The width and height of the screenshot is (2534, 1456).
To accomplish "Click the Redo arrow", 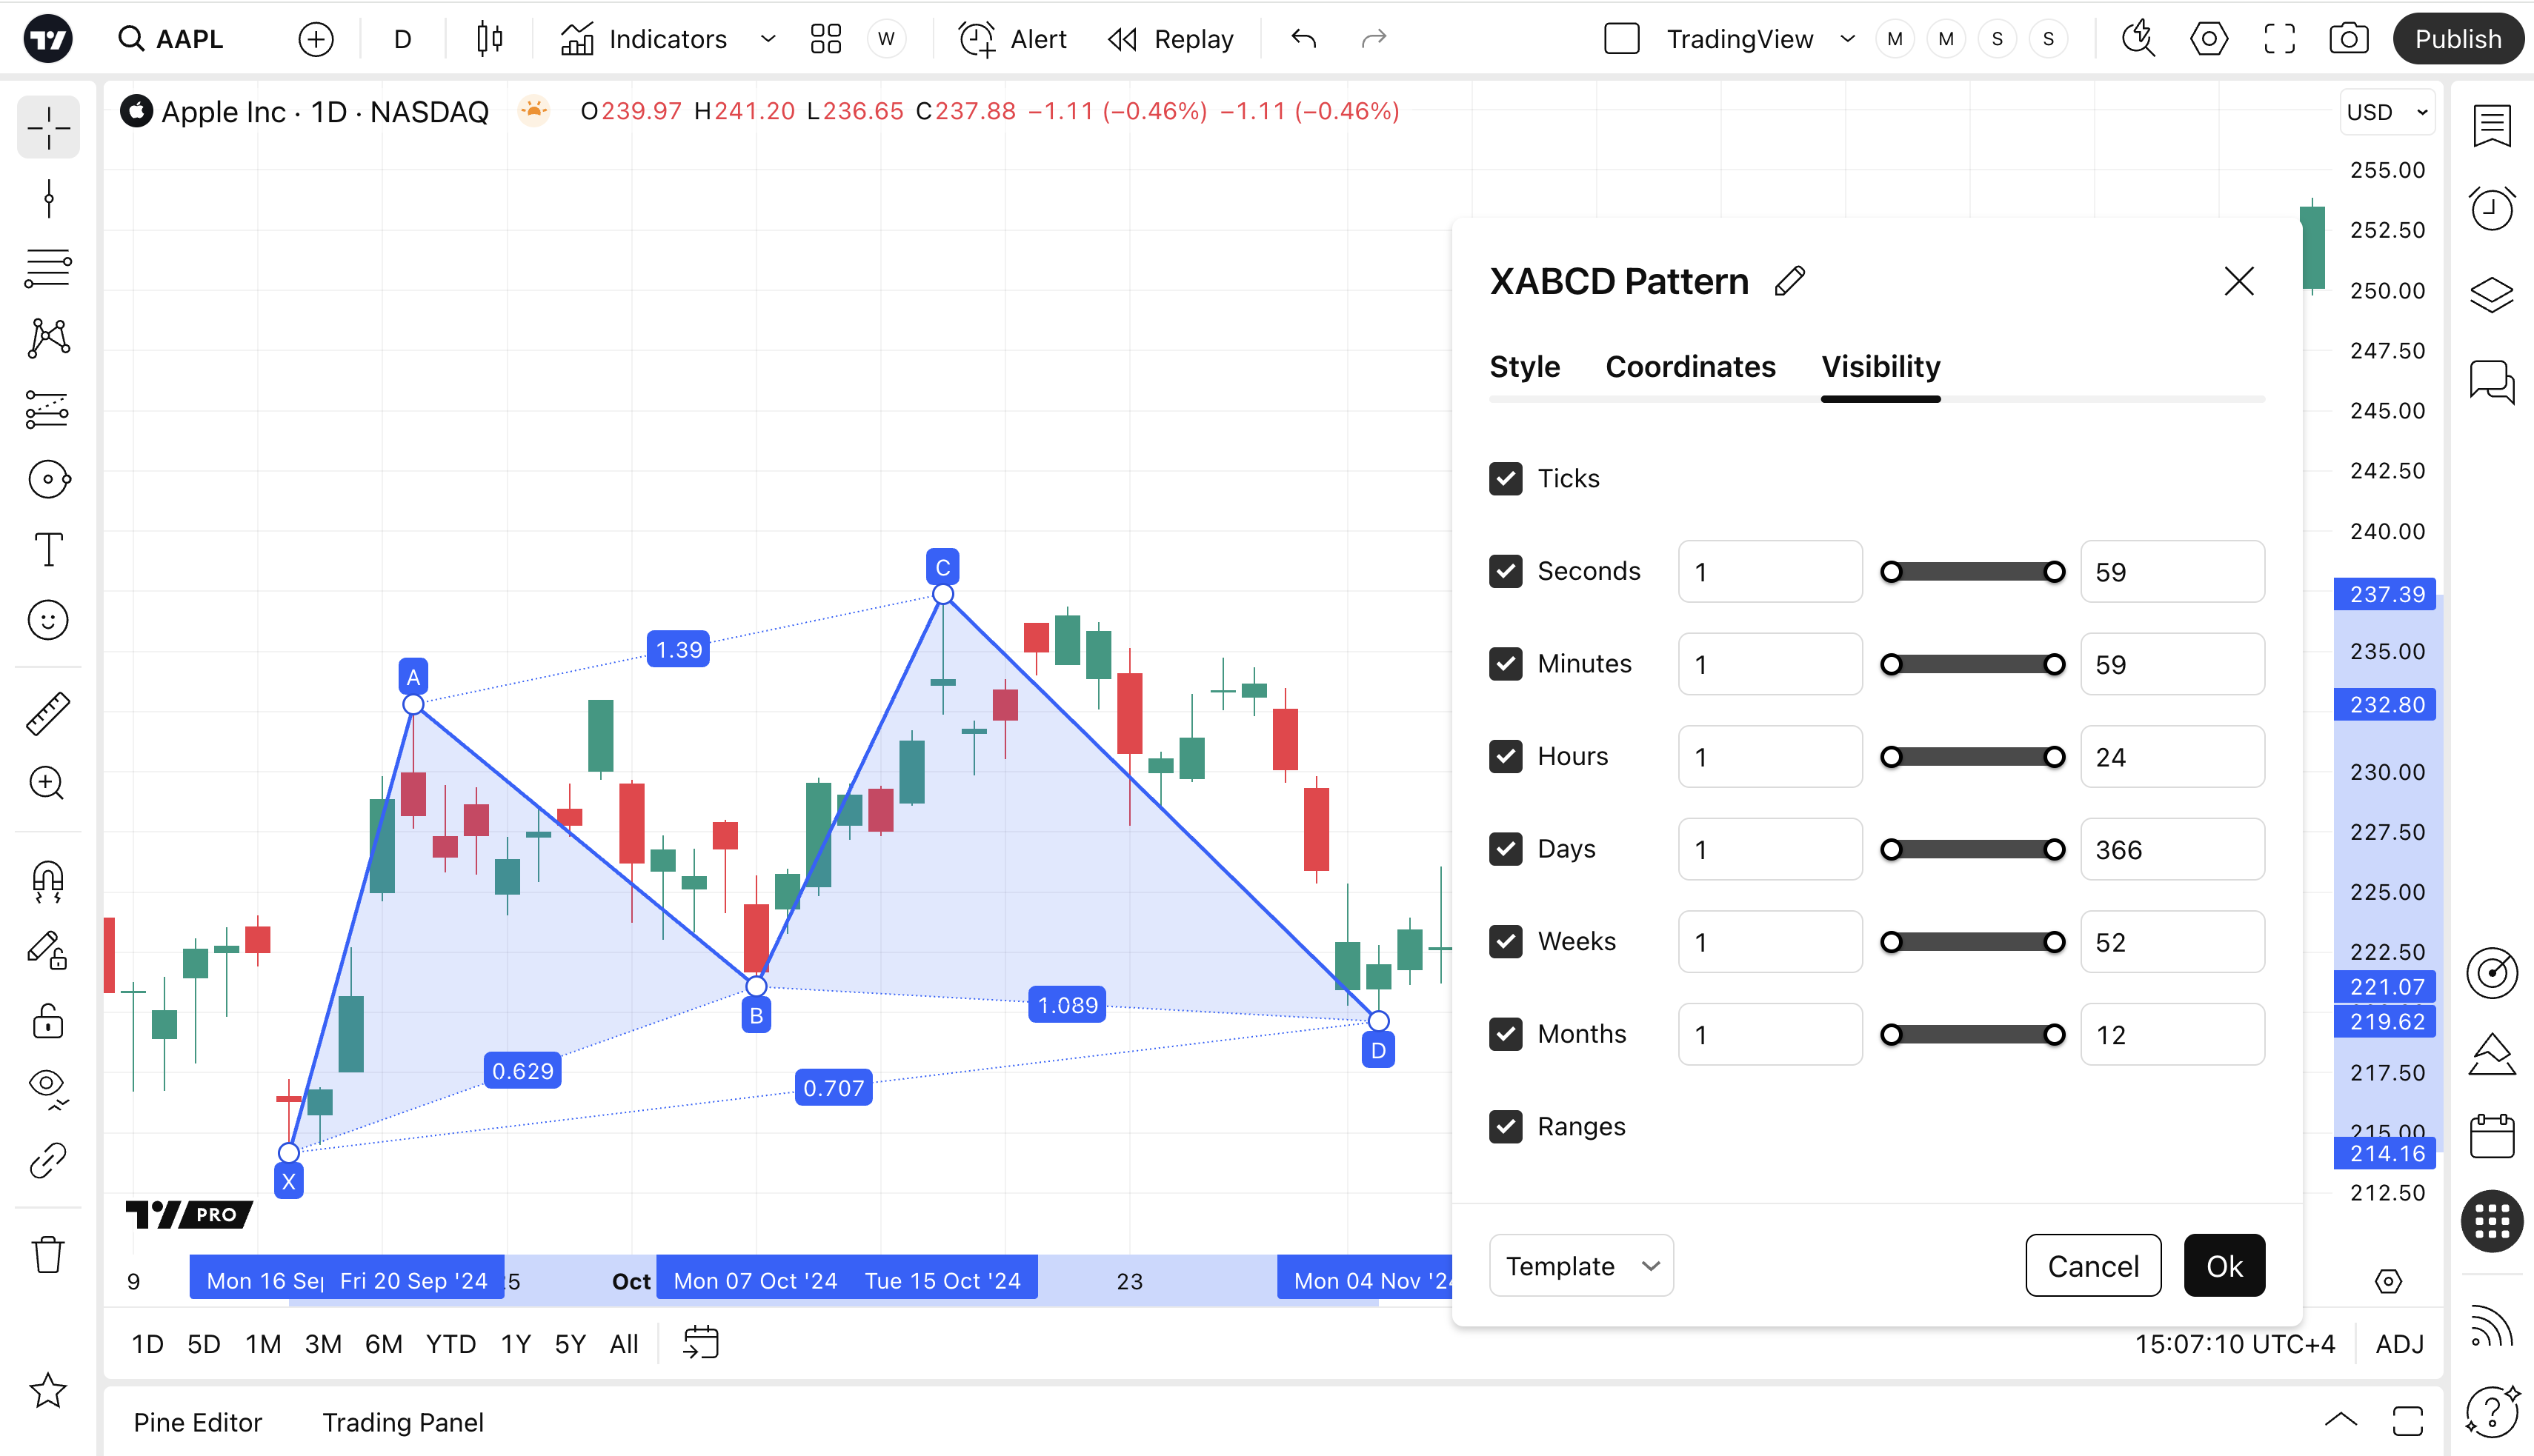I will [x=1374, y=39].
